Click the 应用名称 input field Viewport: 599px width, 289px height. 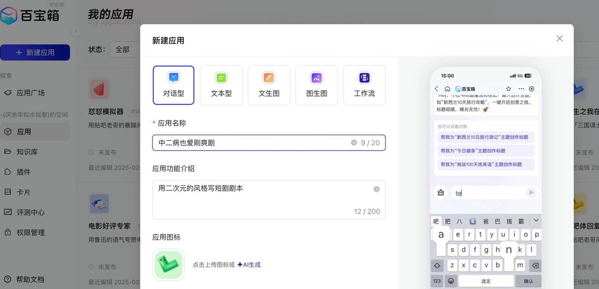(x=251, y=143)
